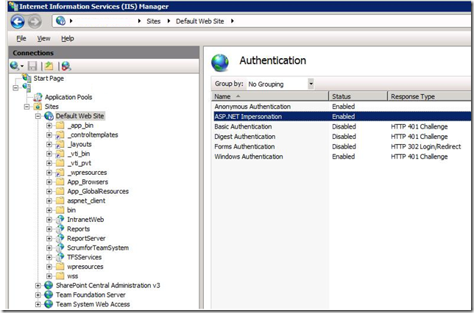The image size is (474, 313).
Task: Select the Digest Authentication row
Action: pos(341,137)
